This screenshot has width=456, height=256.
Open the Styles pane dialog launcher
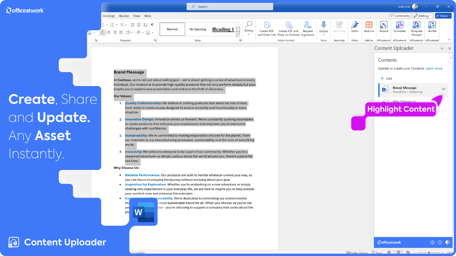coord(241,41)
